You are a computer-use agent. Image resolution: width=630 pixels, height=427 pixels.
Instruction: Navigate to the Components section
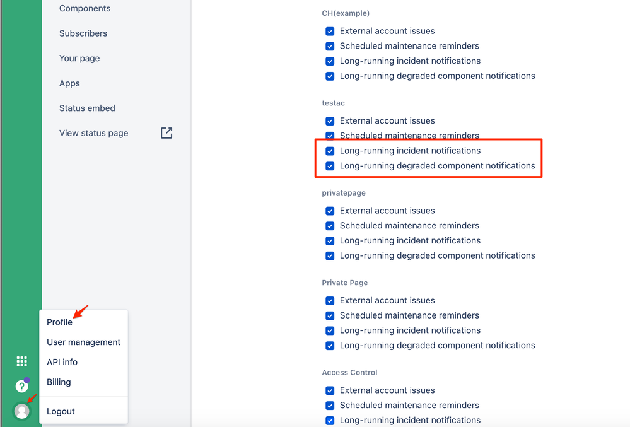(x=85, y=8)
